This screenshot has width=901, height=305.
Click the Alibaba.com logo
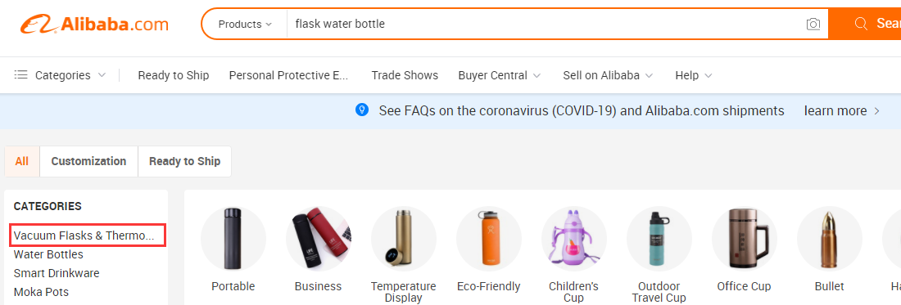pos(94,24)
